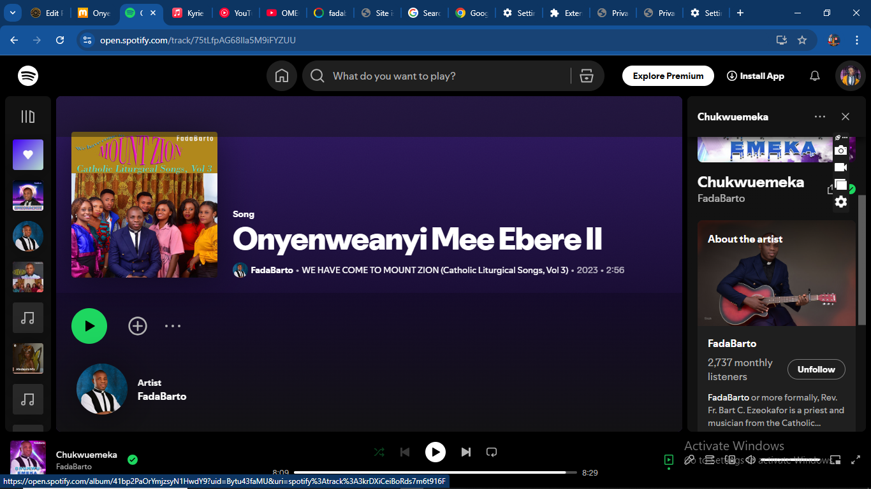Open the miniplayer icon
The height and width of the screenshot is (489, 871).
point(835,460)
